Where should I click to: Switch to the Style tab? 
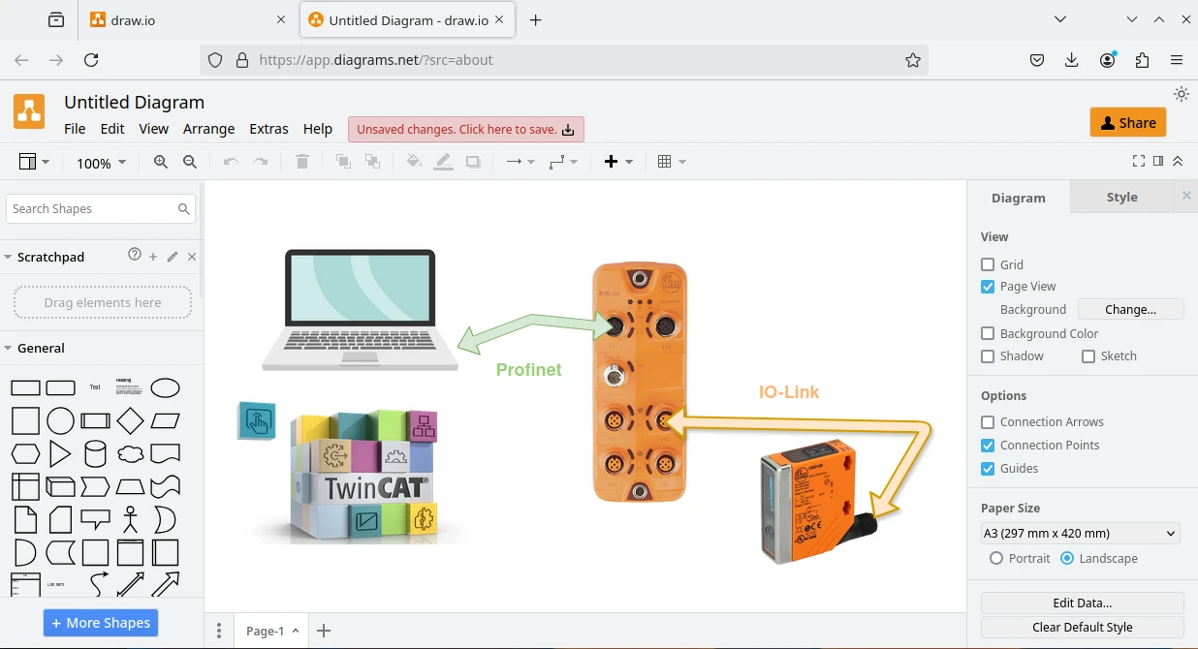point(1121,197)
